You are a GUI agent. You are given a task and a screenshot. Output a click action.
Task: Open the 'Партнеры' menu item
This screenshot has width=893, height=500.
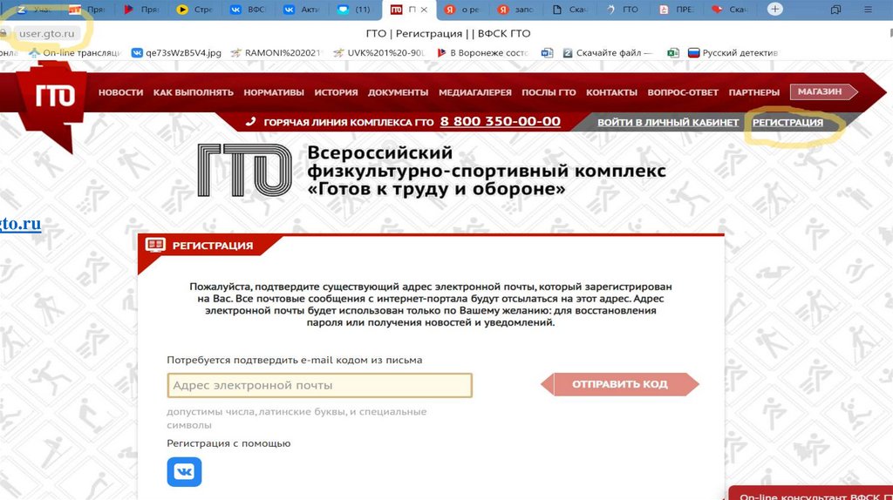pyautogui.click(x=754, y=92)
